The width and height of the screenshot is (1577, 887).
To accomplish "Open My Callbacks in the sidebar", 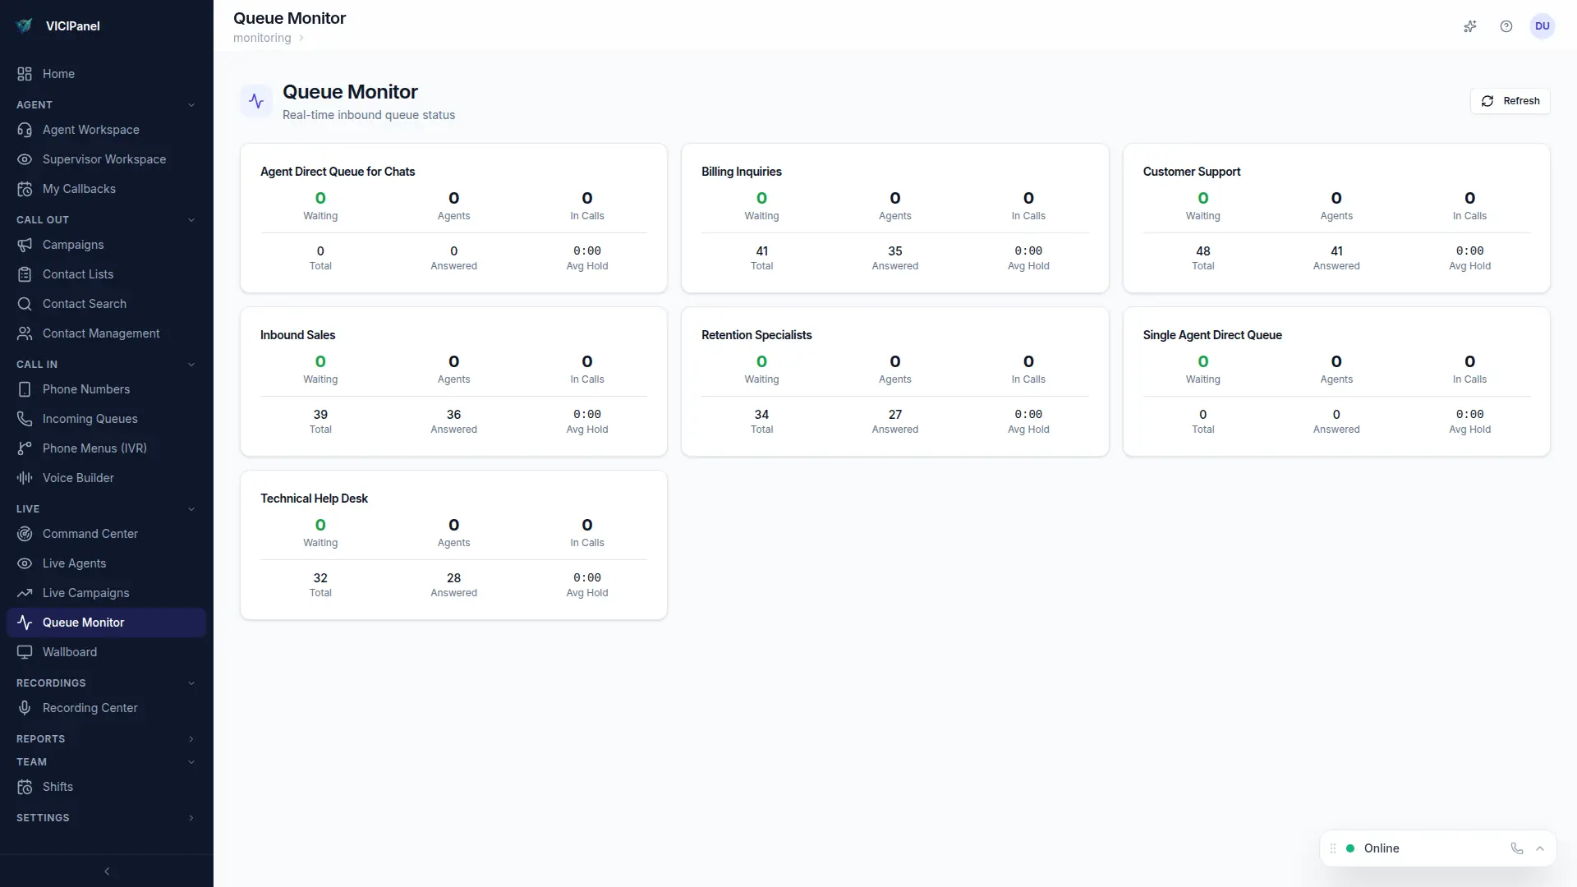I will (x=78, y=189).
